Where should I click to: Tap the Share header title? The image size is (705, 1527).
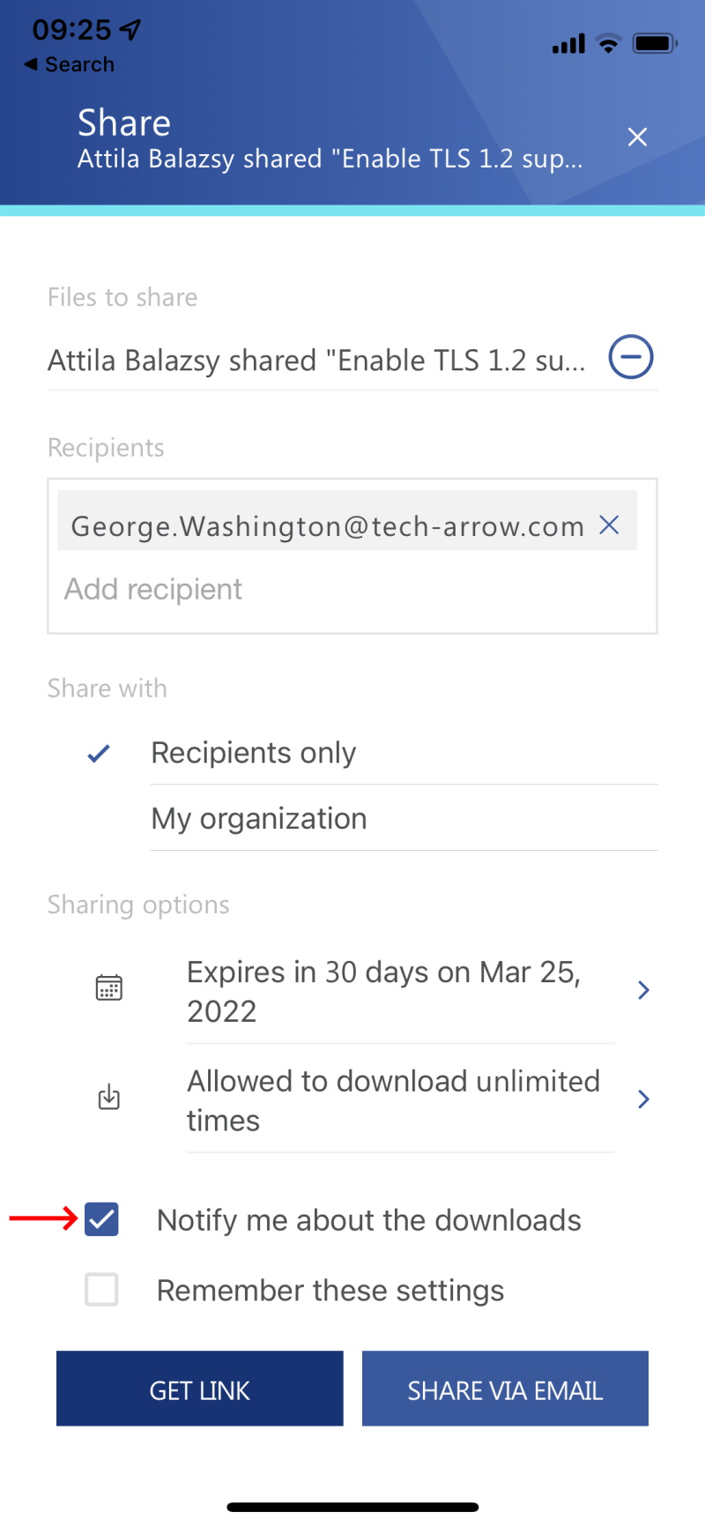124,123
